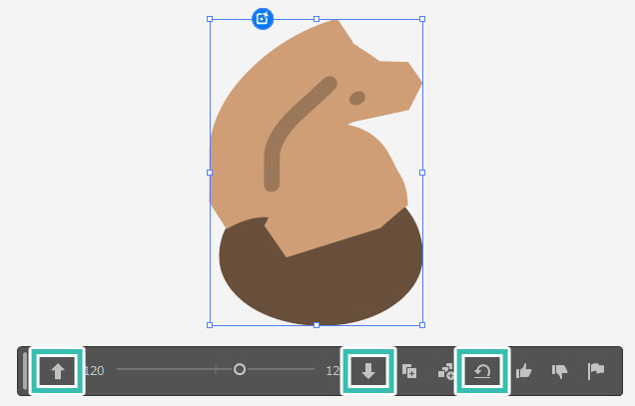Click the bottom-right bounding box handle
Viewport: 635px width, 406px height.
click(422, 325)
